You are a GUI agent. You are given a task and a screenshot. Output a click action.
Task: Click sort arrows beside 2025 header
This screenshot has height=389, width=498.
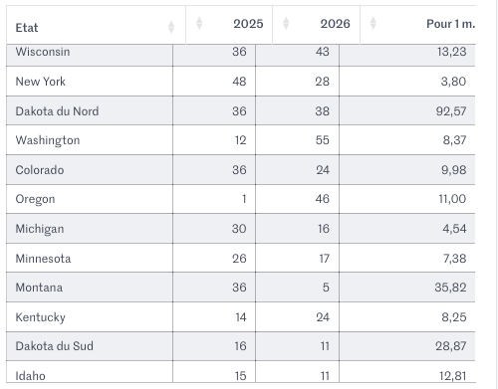[199, 23]
